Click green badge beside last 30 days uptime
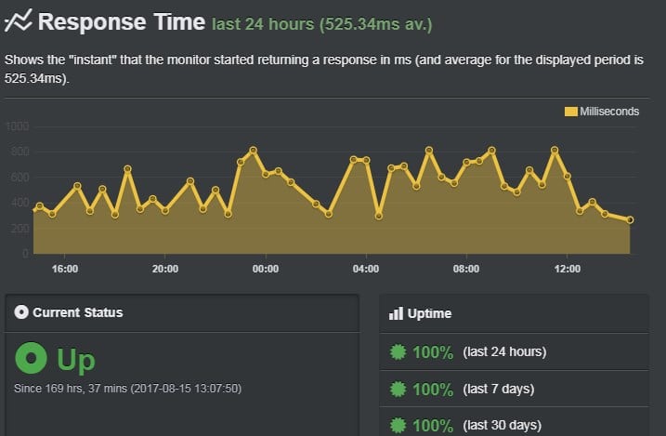 click(x=398, y=425)
